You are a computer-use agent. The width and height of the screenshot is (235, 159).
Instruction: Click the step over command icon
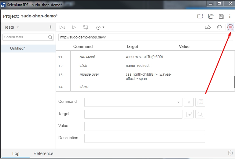pyautogui.click(x=86, y=27)
